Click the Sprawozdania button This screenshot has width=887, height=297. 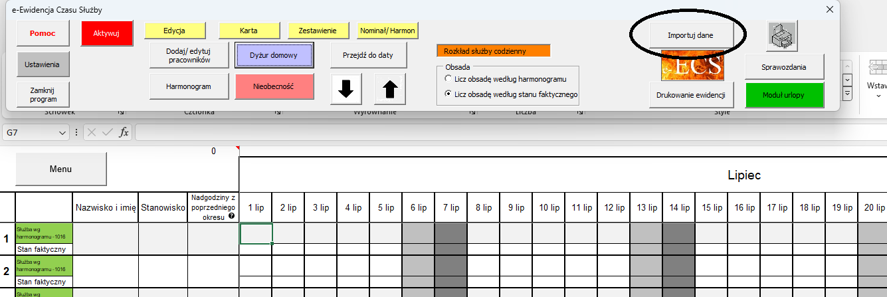click(785, 66)
